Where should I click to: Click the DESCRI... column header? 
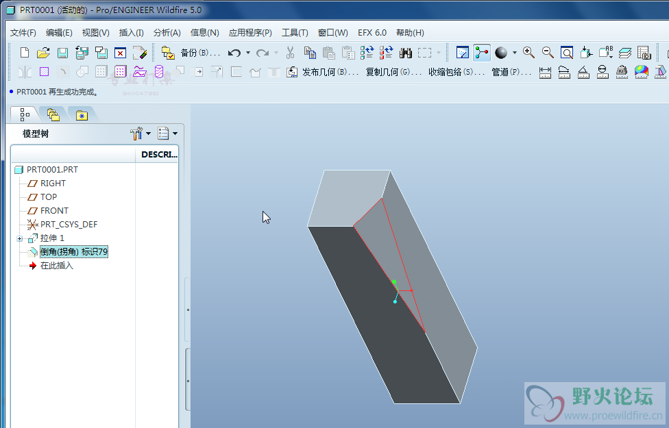(159, 154)
